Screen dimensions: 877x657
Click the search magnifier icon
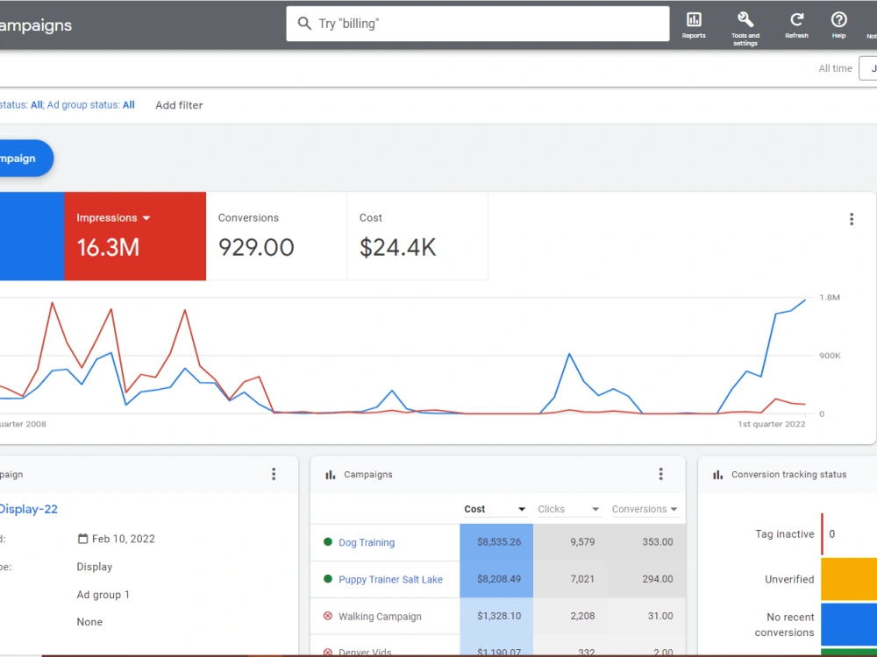[x=304, y=24]
